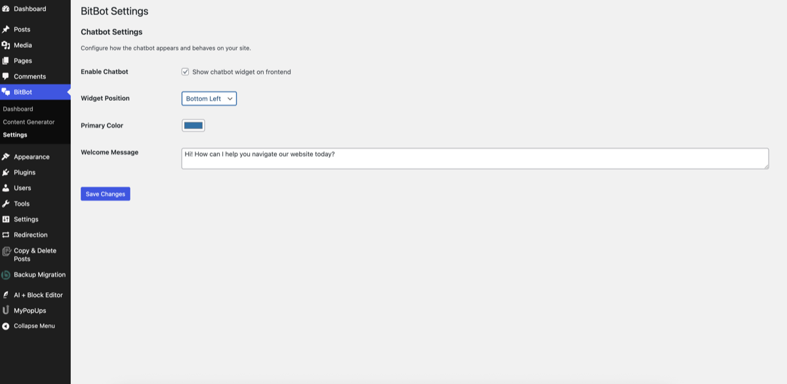Change Bottom Left to another position
Image resolution: width=787 pixels, height=384 pixels.
coord(209,98)
